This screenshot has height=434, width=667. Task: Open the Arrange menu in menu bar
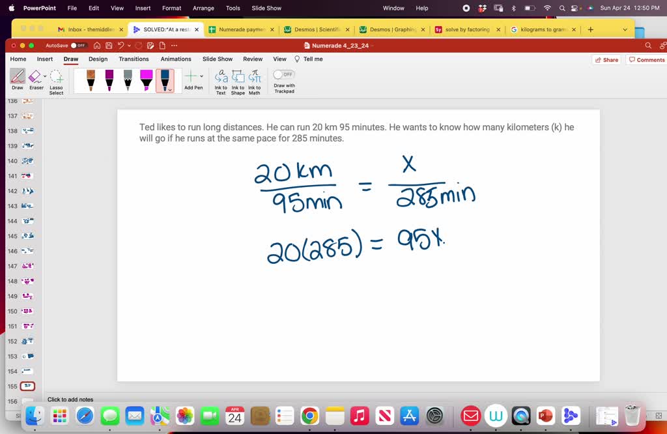203,8
